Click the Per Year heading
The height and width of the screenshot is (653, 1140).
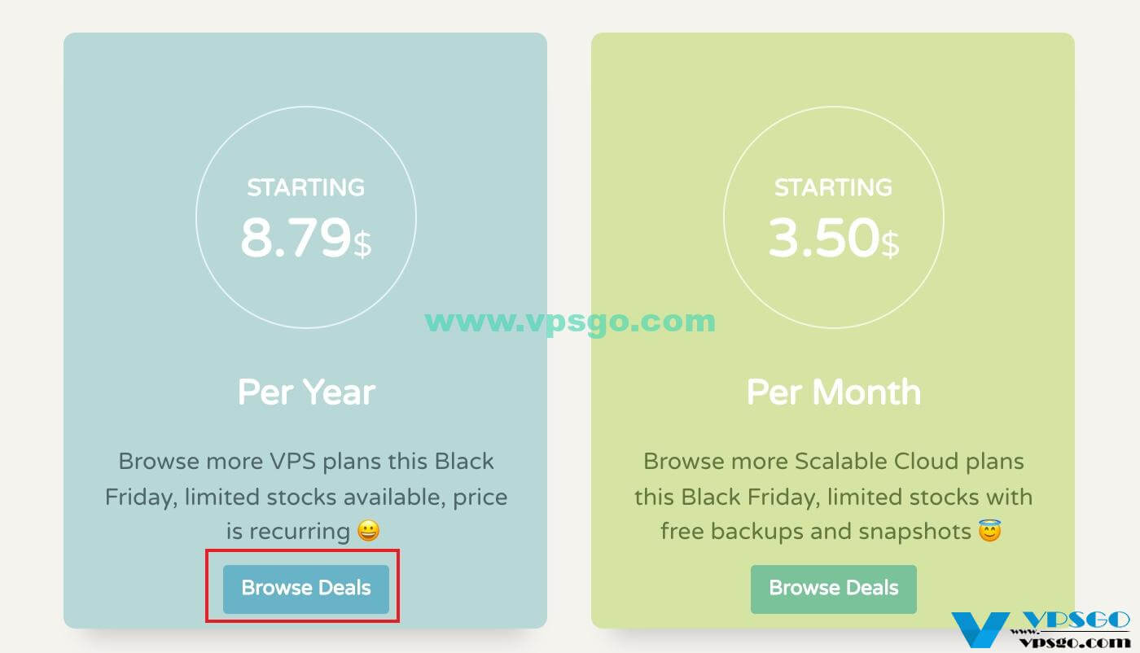(306, 392)
